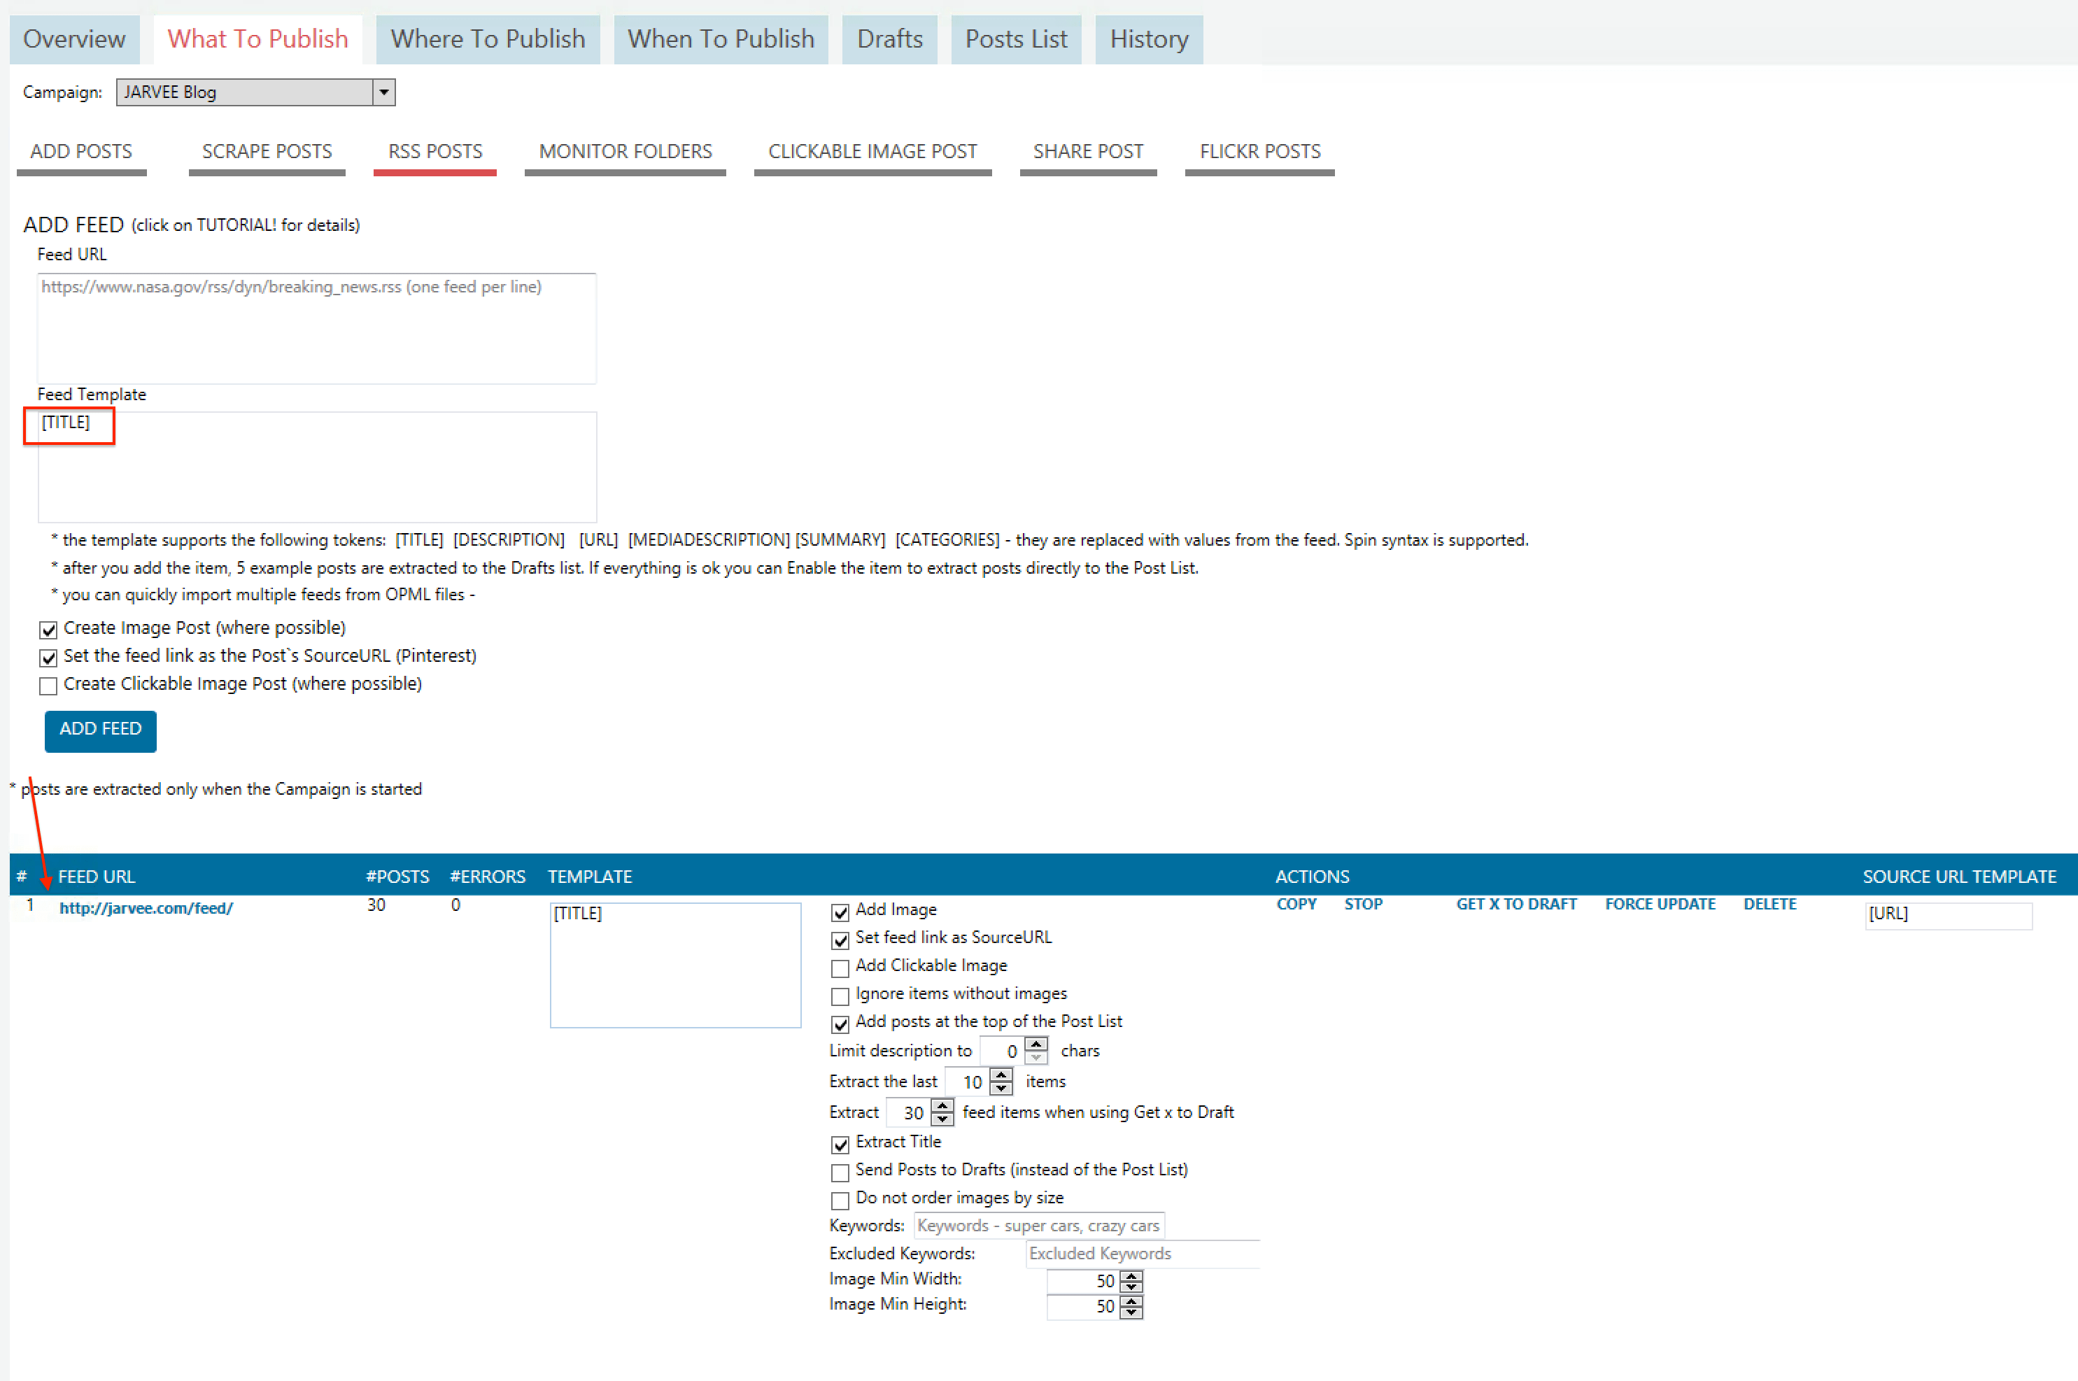Increase Extract the last items value
Image resolution: width=2078 pixels, height=1381 pixels.
coord(1001,1075)
